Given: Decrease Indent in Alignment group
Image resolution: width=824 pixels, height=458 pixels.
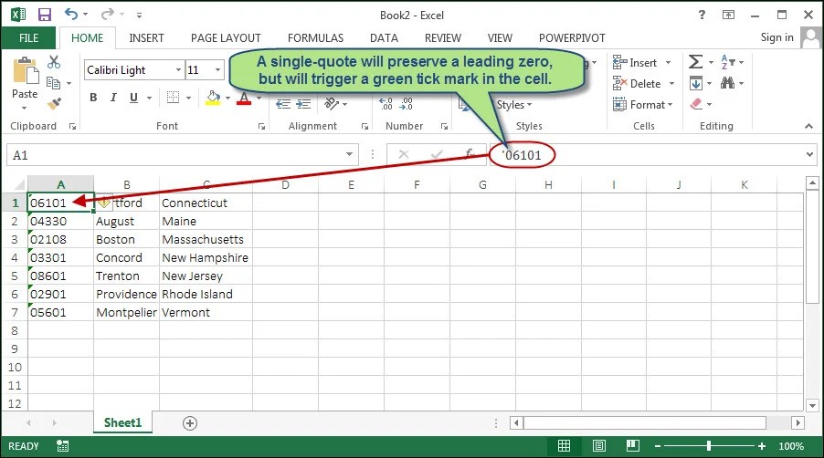Looking at the screenshot, I should click(283, 104).
